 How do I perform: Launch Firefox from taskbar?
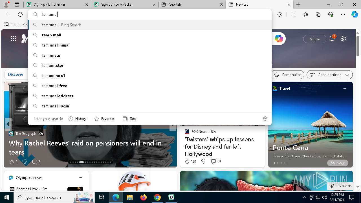pos(144,197)
